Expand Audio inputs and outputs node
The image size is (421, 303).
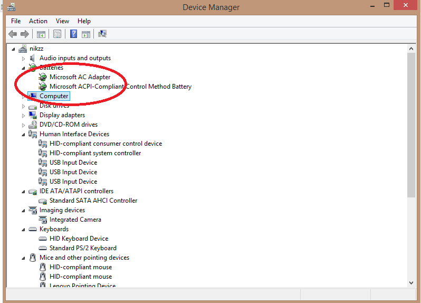pyautogui.click(x=23, y=59)
